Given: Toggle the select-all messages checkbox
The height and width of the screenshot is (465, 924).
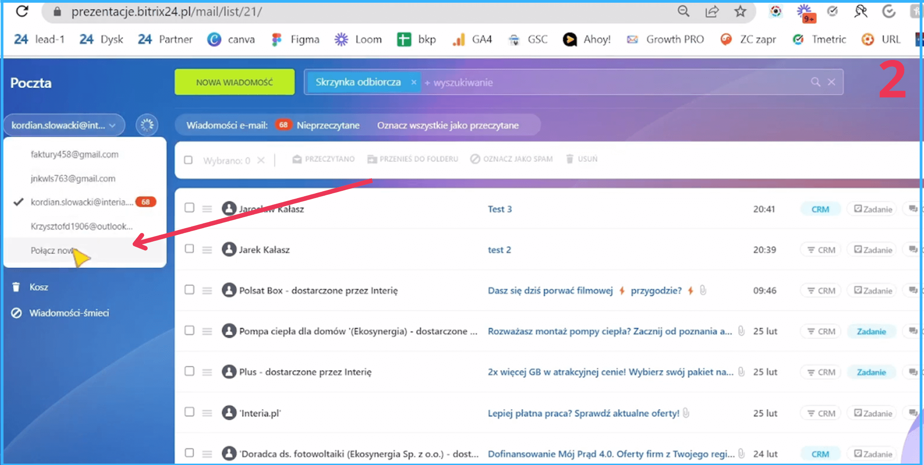Looking at the screenshot, I should pyautogui.click(x=189, y=160).
